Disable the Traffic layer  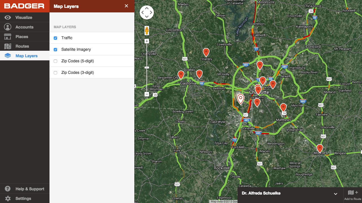pyautogui.click(x=55, y=37)
